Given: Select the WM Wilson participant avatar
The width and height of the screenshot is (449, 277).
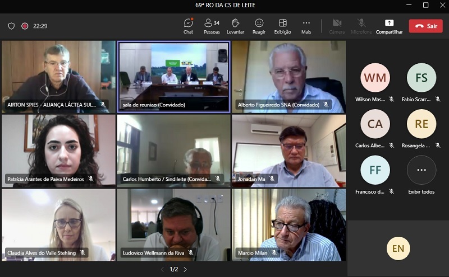Looking at the screenshot, I should click(375, 78).
